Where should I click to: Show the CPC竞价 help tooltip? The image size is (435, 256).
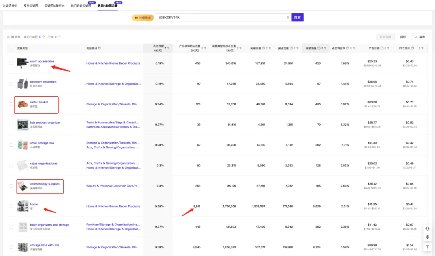pos(412,48)
